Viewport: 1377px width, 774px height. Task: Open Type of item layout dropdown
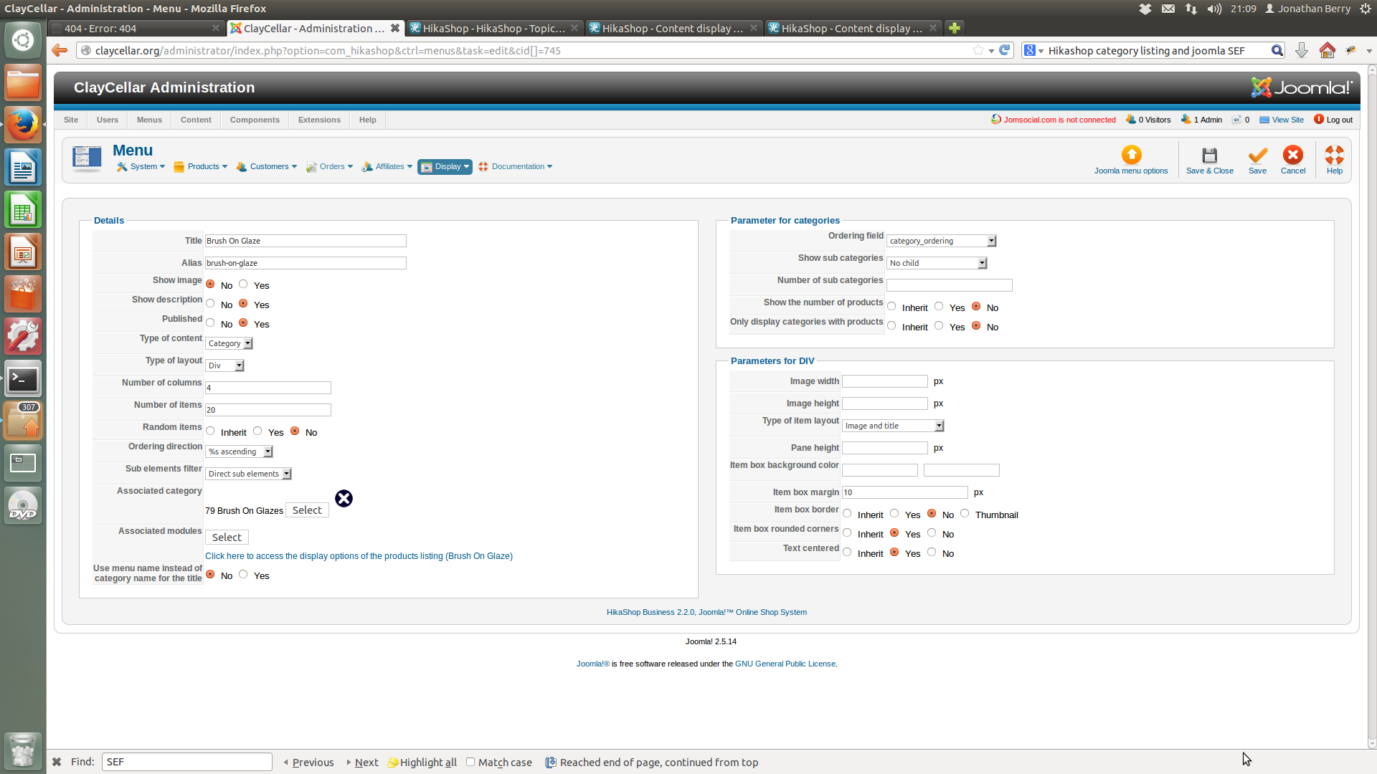coord(892,426)
